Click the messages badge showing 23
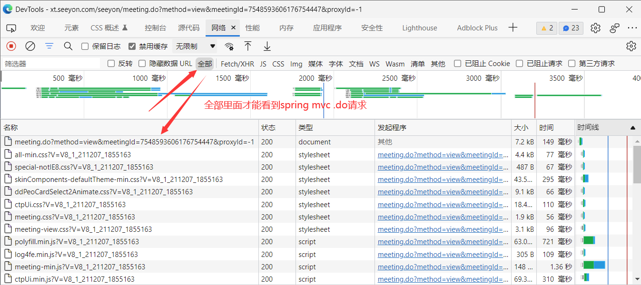 pos(571,28)
